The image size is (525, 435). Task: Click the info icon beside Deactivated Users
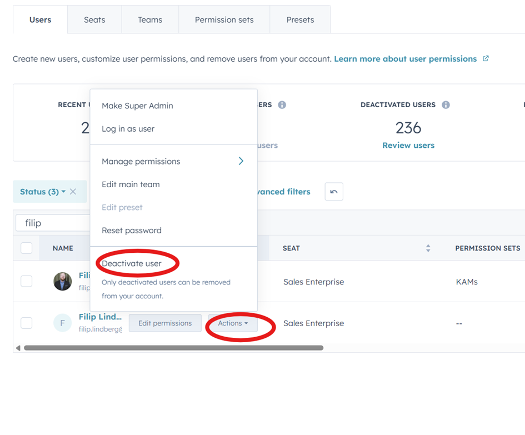pos(446,105)
